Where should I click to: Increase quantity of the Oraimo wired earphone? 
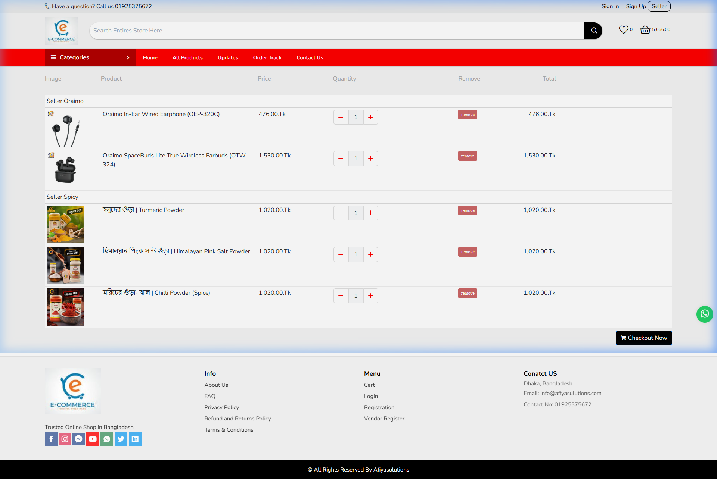370,117
